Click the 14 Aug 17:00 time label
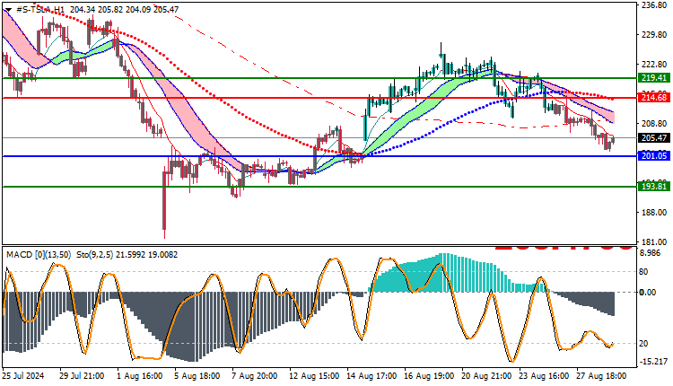Viewport: 673px width, 386px height. point(371,376)
